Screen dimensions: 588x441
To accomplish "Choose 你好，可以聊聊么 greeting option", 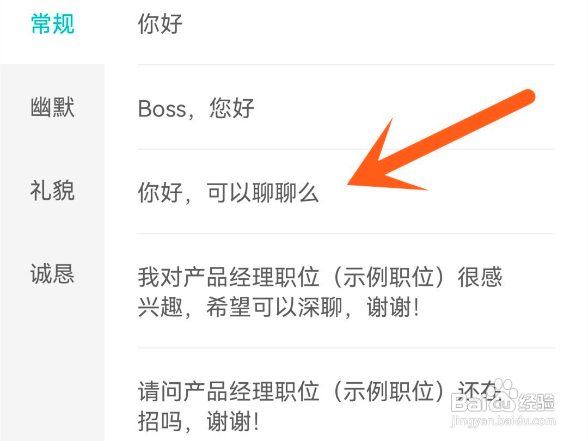I will click(346, 192).
